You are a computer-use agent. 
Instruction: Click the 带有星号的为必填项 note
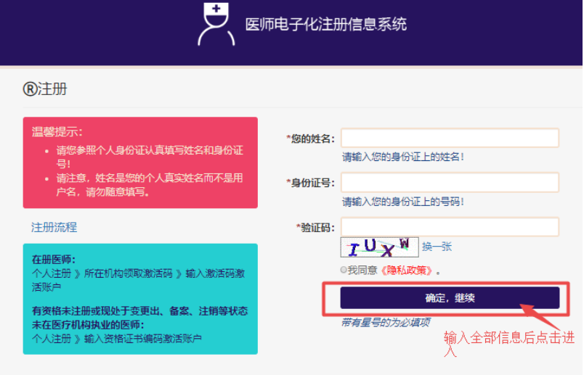coord(386,322)
